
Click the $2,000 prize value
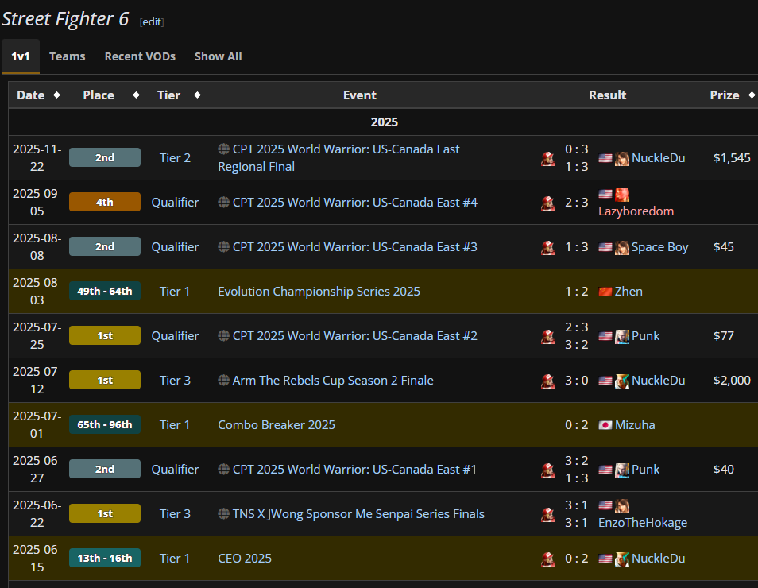[732, 380]
